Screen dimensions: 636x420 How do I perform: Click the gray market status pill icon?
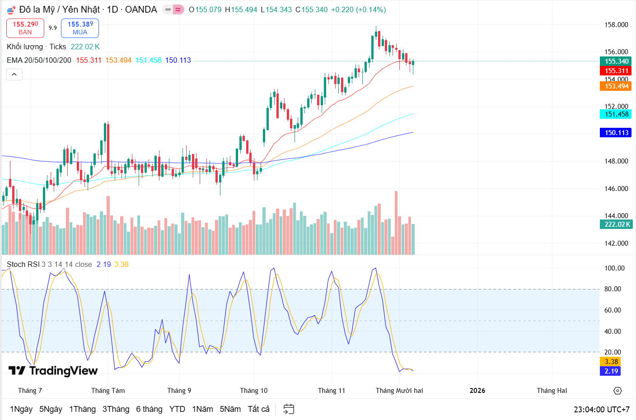[168, 9]
